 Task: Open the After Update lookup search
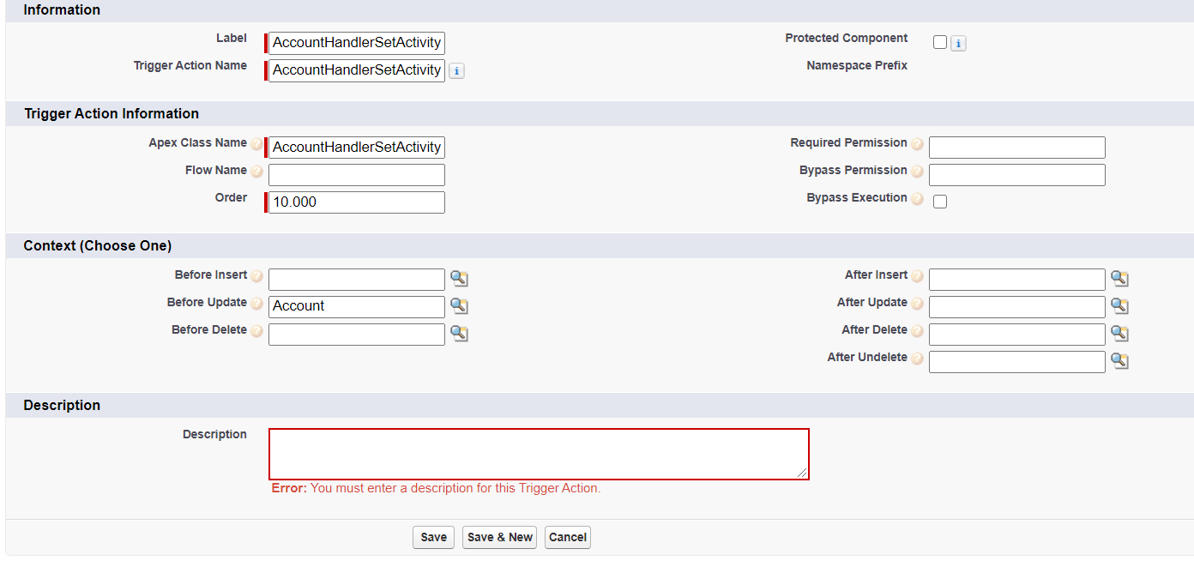(x=1119, y=305)
